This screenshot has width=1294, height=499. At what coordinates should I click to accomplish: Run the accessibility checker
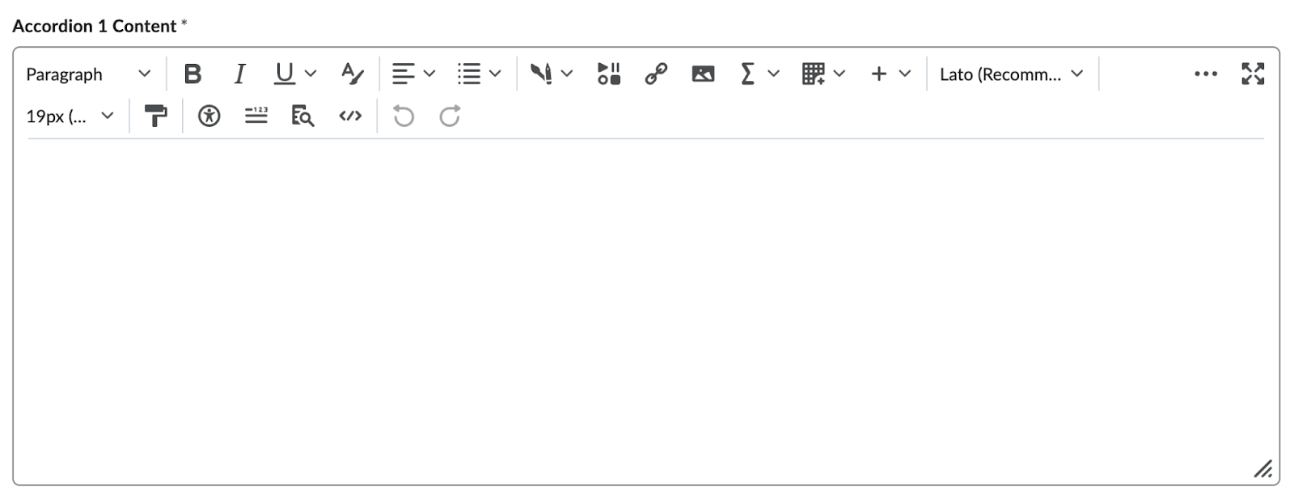click(x=209, y=116)
